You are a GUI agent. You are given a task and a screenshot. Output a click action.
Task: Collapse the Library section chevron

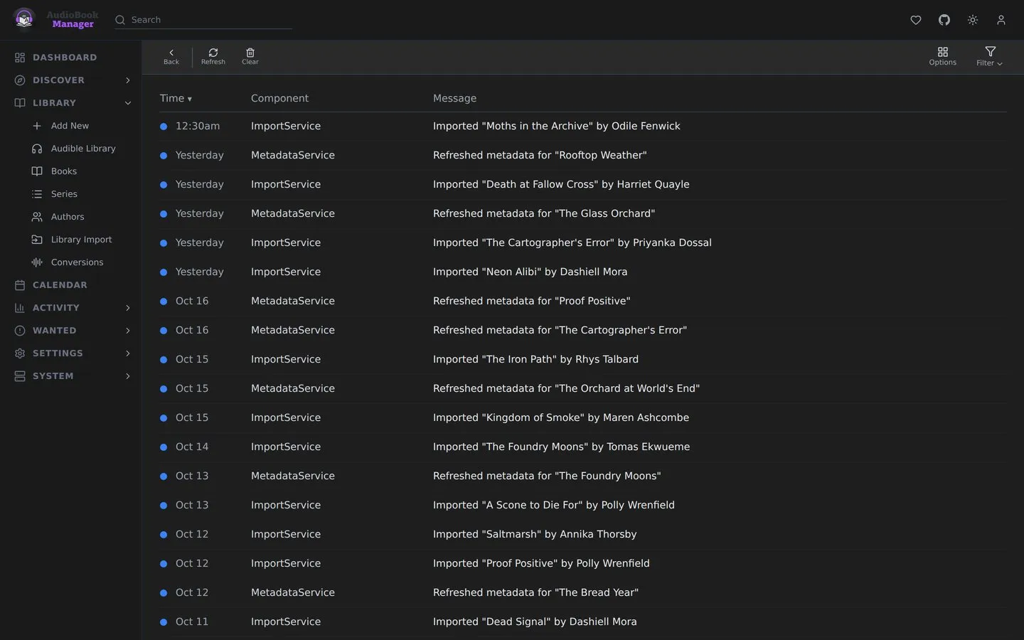pyautogui.click(x=128, y=103)
